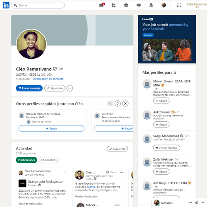Click Cléo's avatar in second post

click(x=79, y=175)
